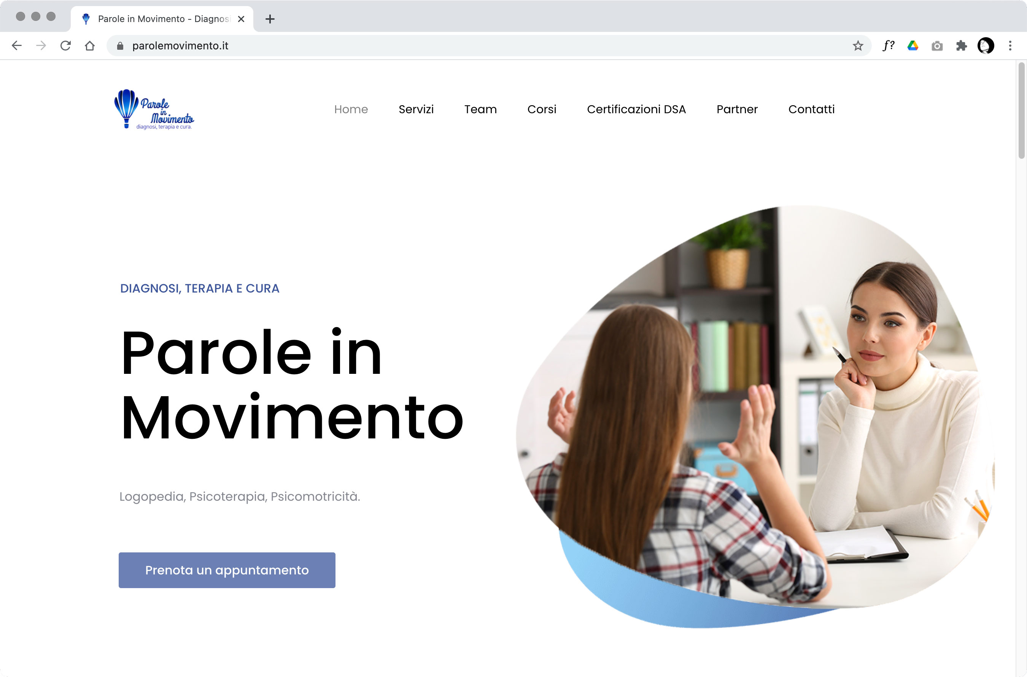The width and height of the screenshot is (1027, 677).
Task: Open Certificazioni DSA navigation link
Action: (x=636, y=109)
